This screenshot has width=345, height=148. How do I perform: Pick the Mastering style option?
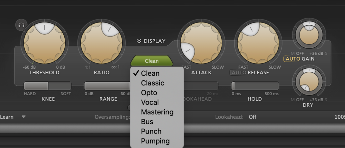(x=157, y=112)
